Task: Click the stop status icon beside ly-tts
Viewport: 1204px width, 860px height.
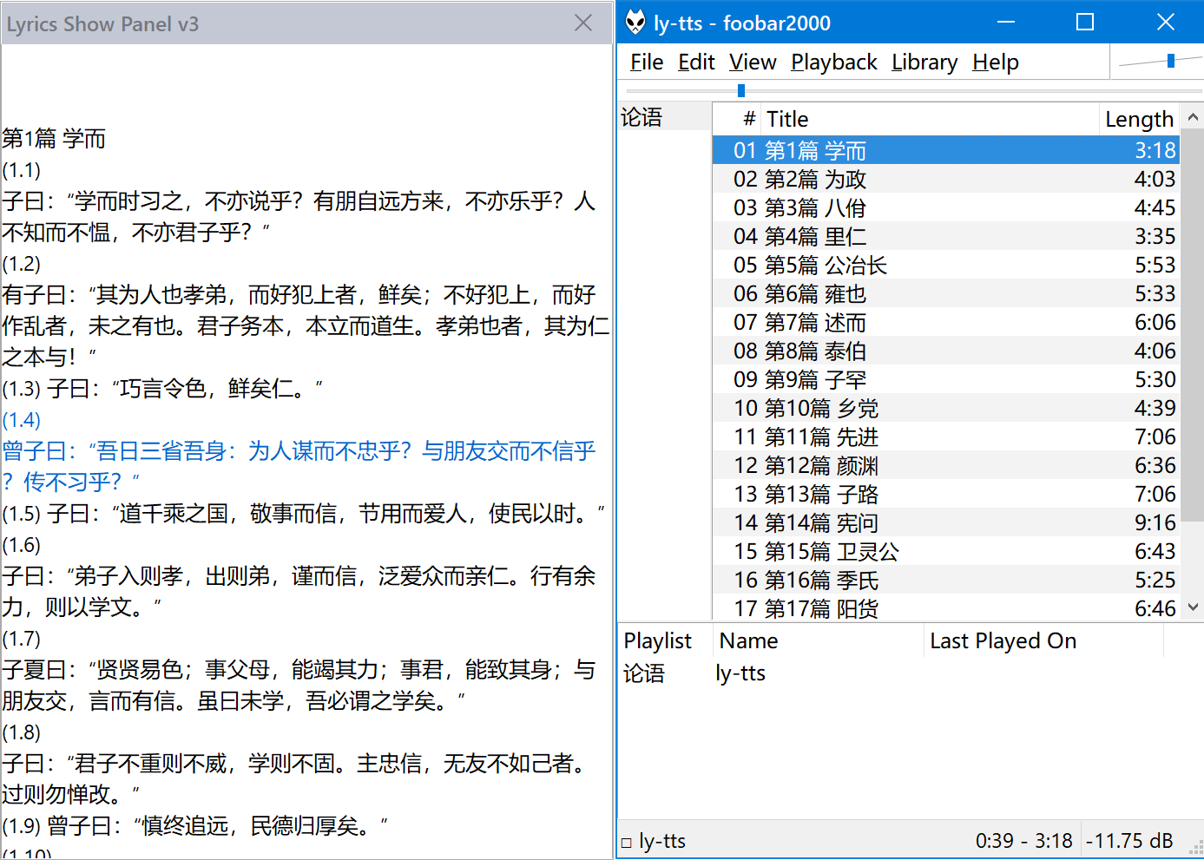Action: 627,843
